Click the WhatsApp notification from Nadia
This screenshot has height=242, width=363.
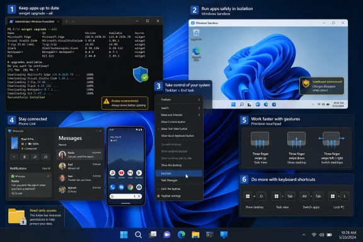[x=30, y=185]
